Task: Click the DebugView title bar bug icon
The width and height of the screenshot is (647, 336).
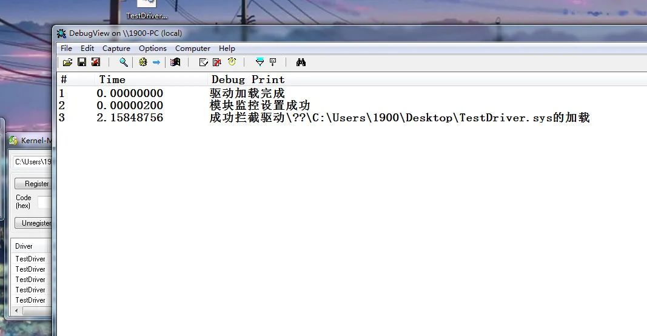Action: pos(61,33)
